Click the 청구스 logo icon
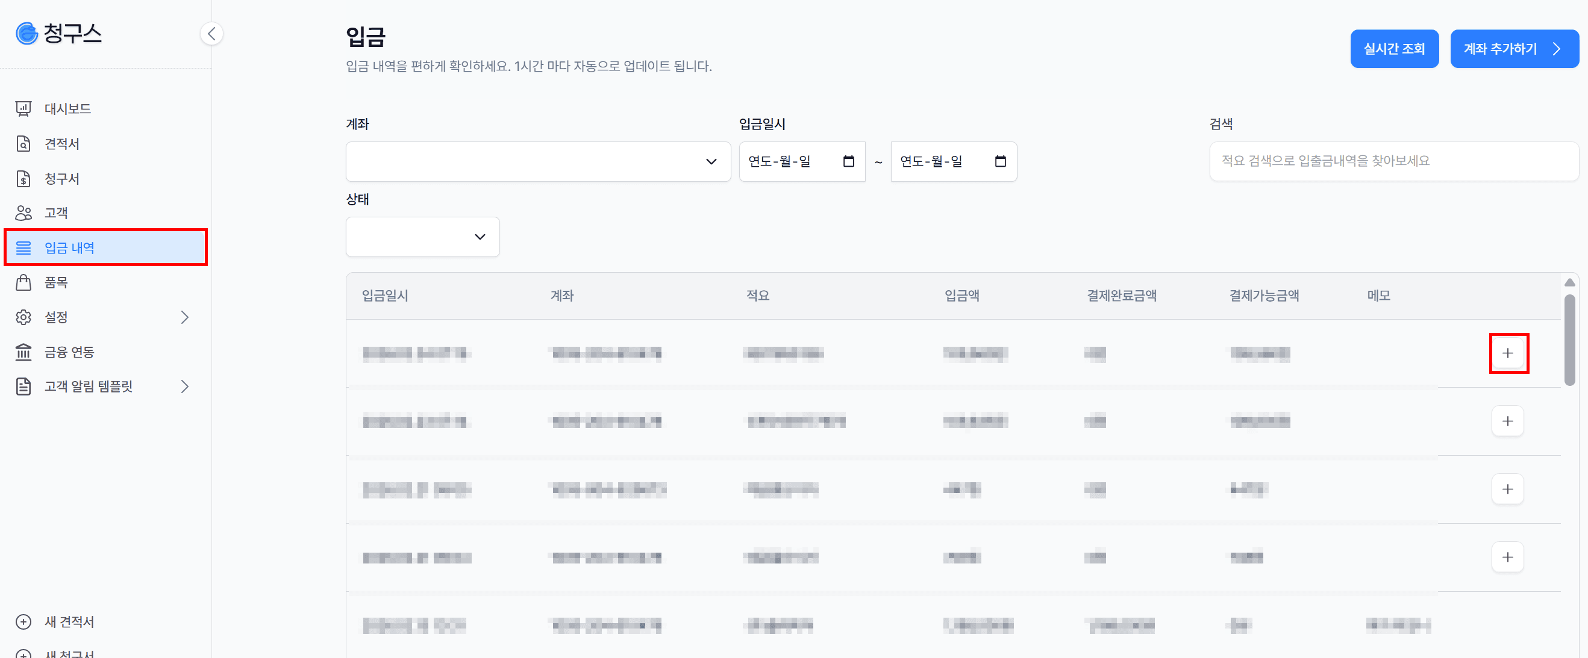The image size is (1588, 658). pyautogui.click(x=27, y=33)
